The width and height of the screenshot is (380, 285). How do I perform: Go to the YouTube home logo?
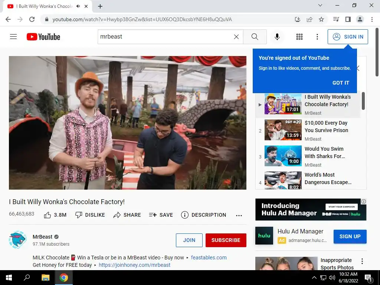pyautogui.click(x=43, y=37)
